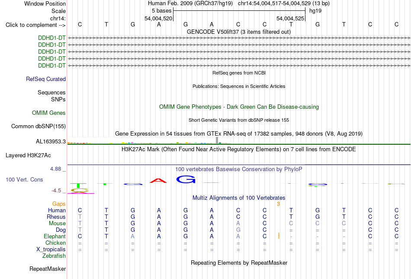Click the '5 bases' scale text

point(161,11)
